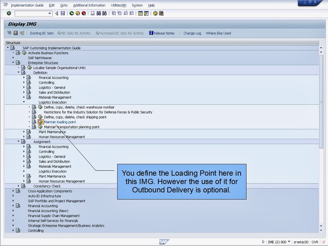Open the SAP GUI window menu icon

[x=6, y=5]
